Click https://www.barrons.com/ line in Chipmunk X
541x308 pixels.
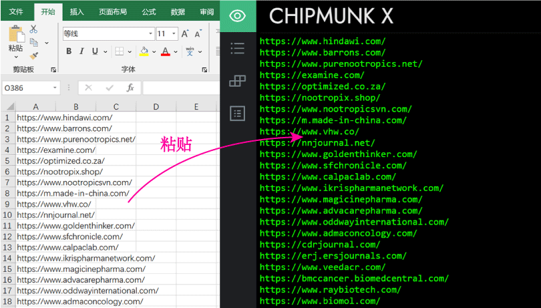[323, 53]
